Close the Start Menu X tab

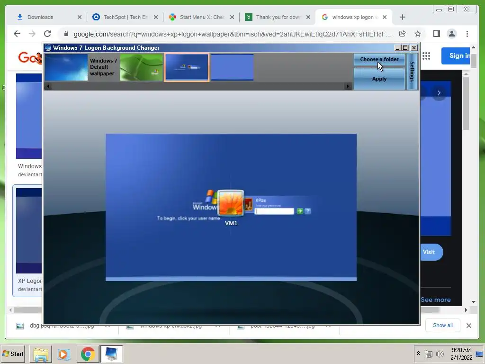click(x=232, y=17)
